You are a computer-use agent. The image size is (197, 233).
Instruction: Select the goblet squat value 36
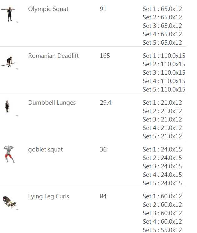103,149
